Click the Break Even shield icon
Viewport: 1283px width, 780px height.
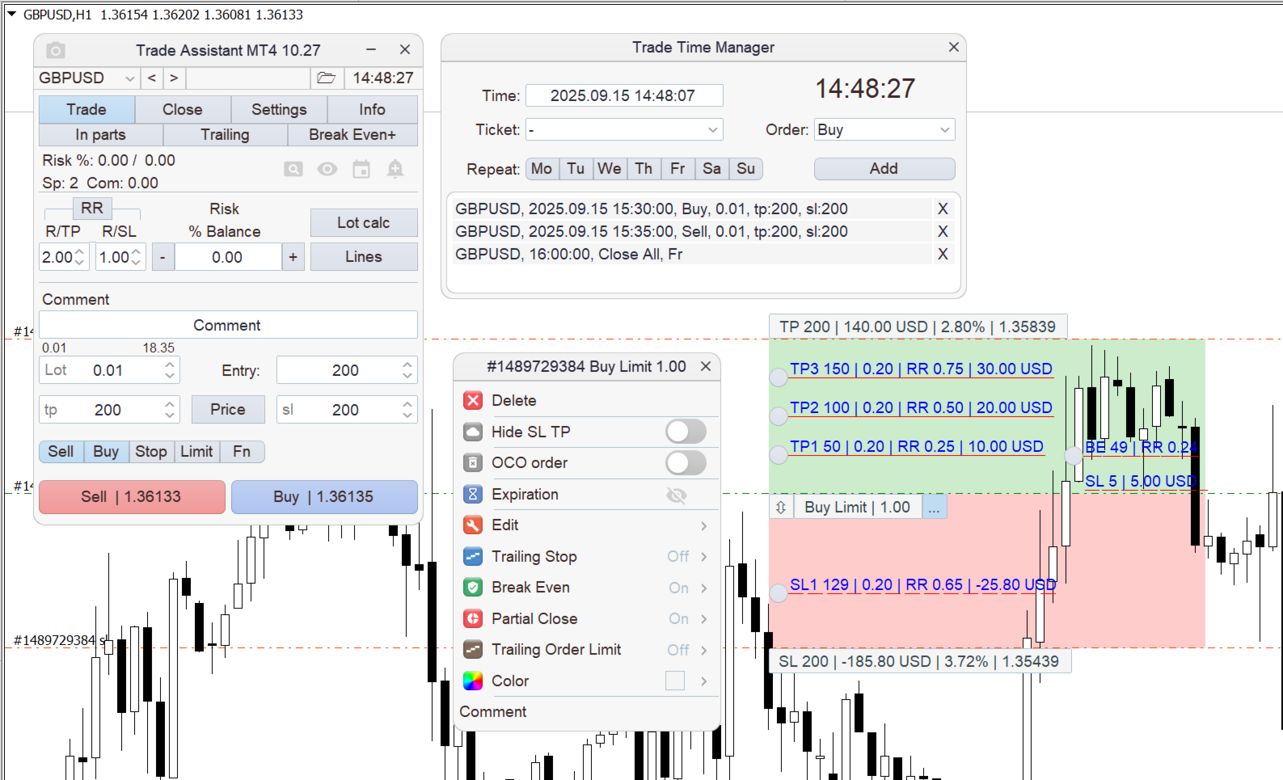pyautogui.click(x=473, y=587)
